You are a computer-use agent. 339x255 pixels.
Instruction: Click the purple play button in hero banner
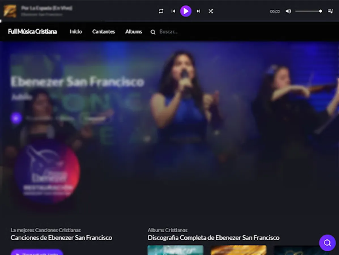[16, 118]
